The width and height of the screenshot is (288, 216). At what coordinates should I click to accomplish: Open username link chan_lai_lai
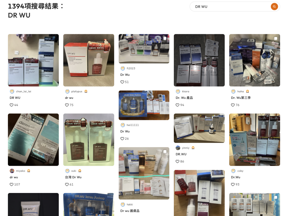(24, 91)
